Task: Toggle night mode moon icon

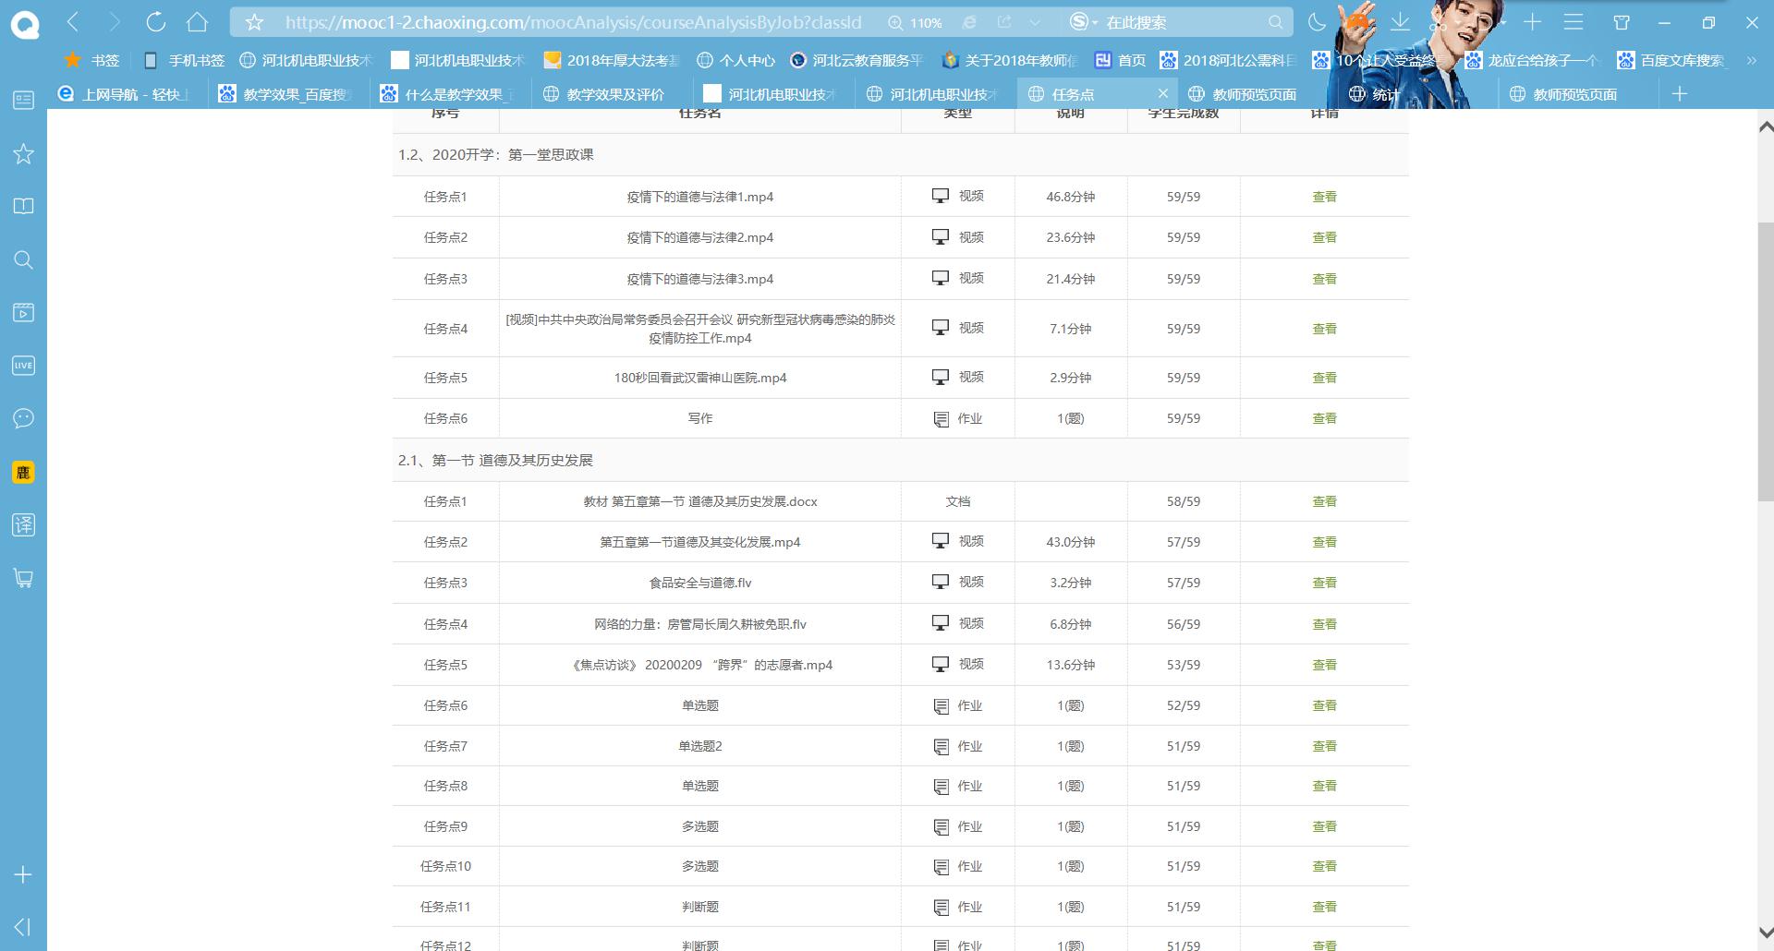Action: click(x=1318, y=22)
